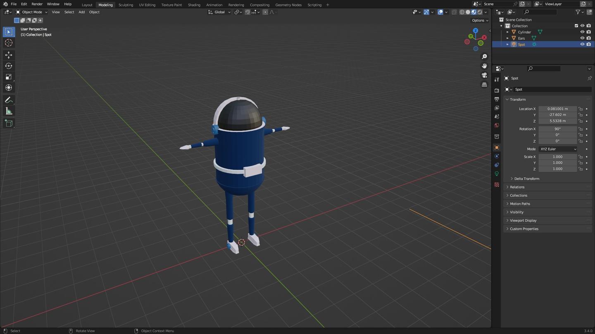Select the Rotate tool

coord(9,66)
